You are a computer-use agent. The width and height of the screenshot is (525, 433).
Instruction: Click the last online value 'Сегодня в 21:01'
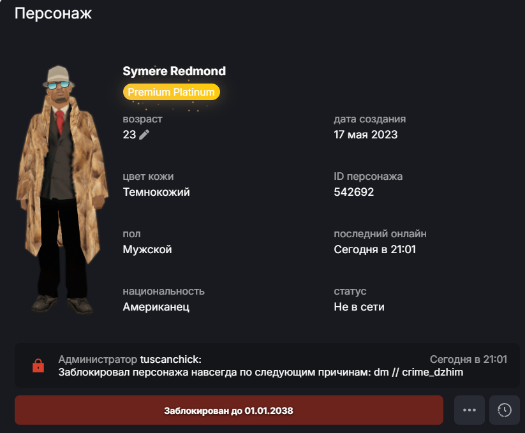tap(374, 249)
